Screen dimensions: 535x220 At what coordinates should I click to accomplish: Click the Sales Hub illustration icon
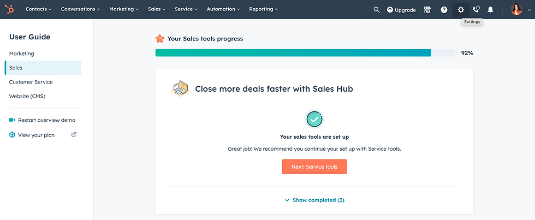(180, 88)
